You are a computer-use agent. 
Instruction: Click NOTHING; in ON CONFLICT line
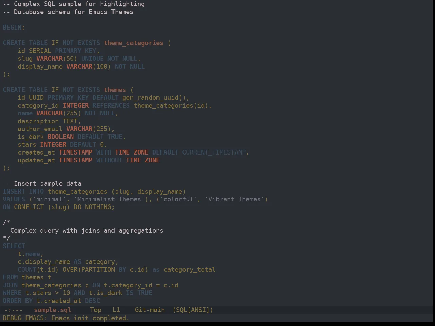point(100,207)
